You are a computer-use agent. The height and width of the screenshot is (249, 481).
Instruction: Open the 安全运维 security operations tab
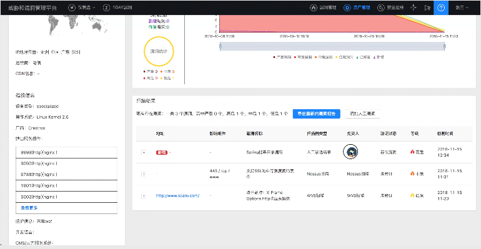(x=390, y=7)
